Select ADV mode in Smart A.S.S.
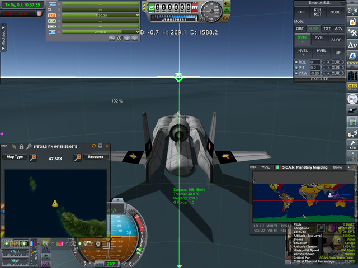358x268 pixels. pyautogui.click(x=338, y=28)
